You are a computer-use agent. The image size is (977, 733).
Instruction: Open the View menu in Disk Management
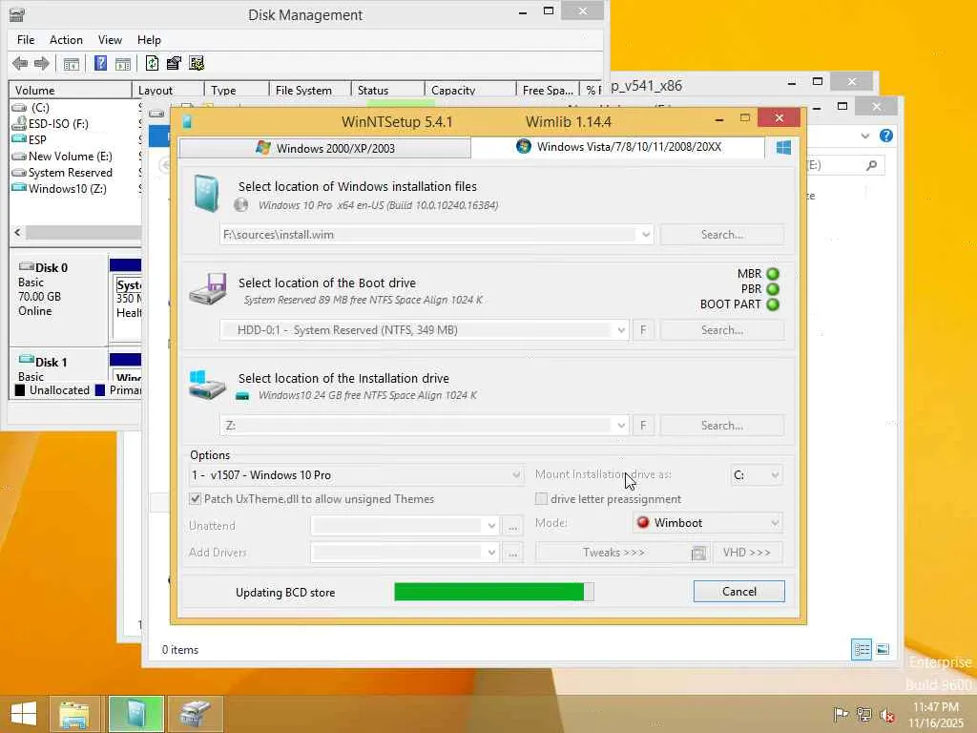[110, 40]
